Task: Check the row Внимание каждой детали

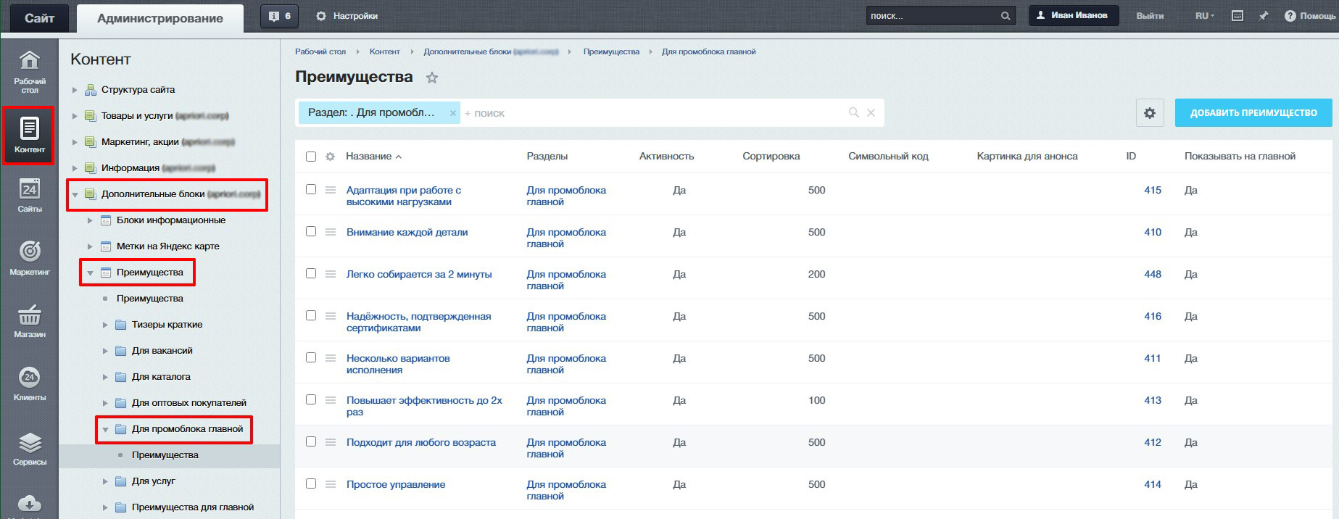Action: (x=311, y=231)
